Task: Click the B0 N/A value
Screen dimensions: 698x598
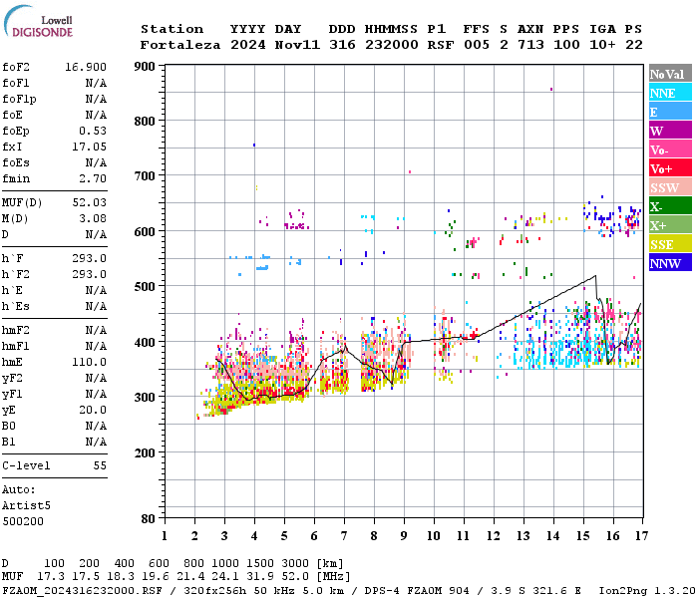Action: [96, 427]
